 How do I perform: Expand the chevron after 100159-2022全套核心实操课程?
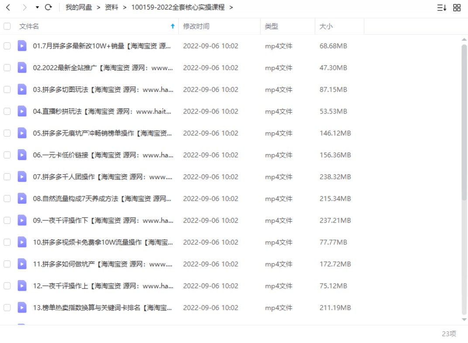[231, 8]
